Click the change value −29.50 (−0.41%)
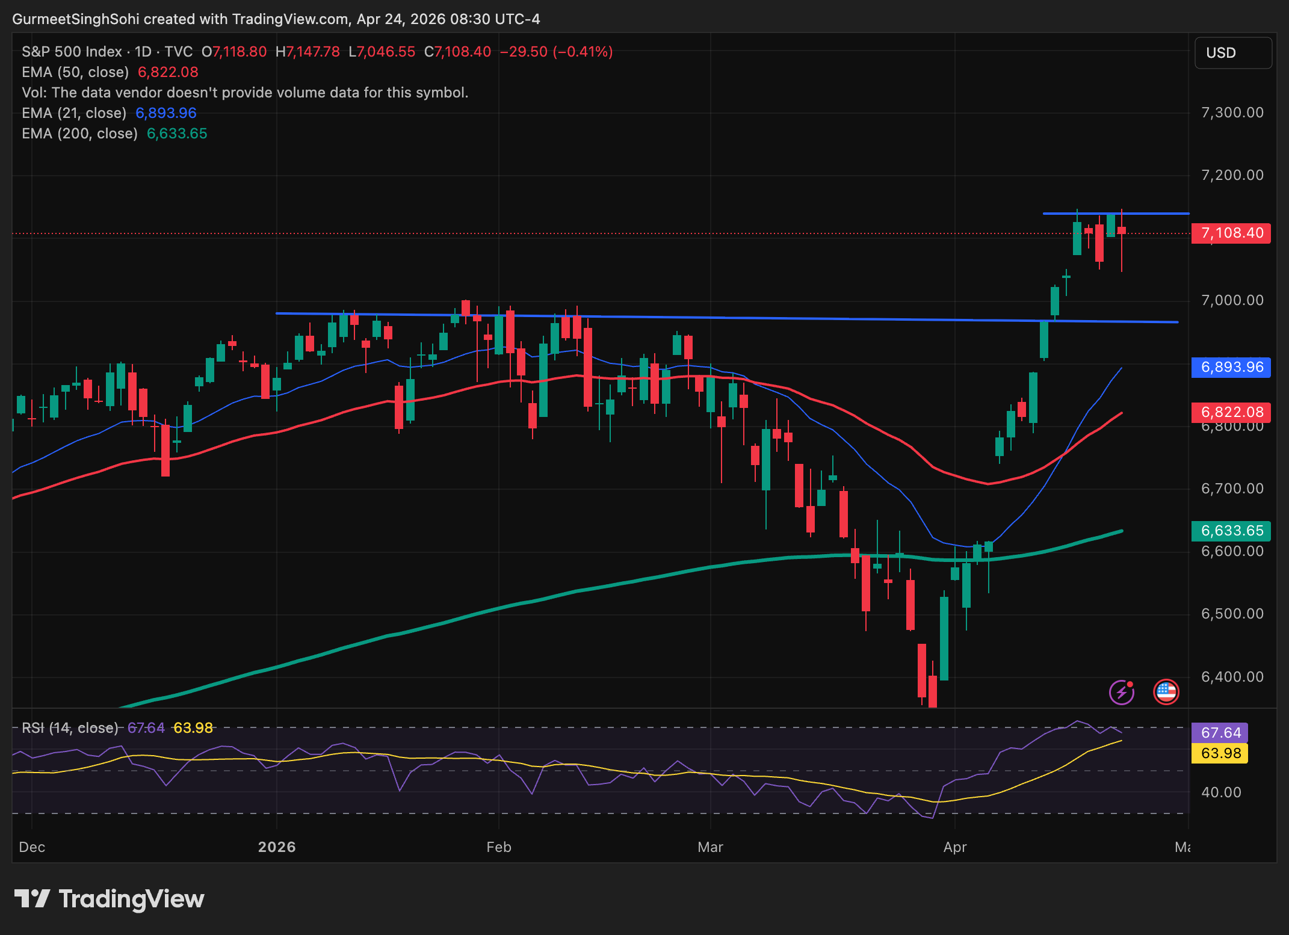 [557, 52]
